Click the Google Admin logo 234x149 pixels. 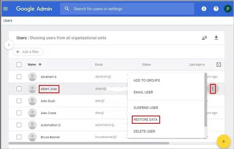[x=34, y=9]
